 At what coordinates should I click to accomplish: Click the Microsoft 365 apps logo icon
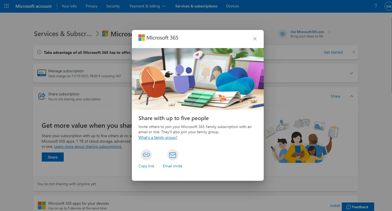tap(42, 206)
